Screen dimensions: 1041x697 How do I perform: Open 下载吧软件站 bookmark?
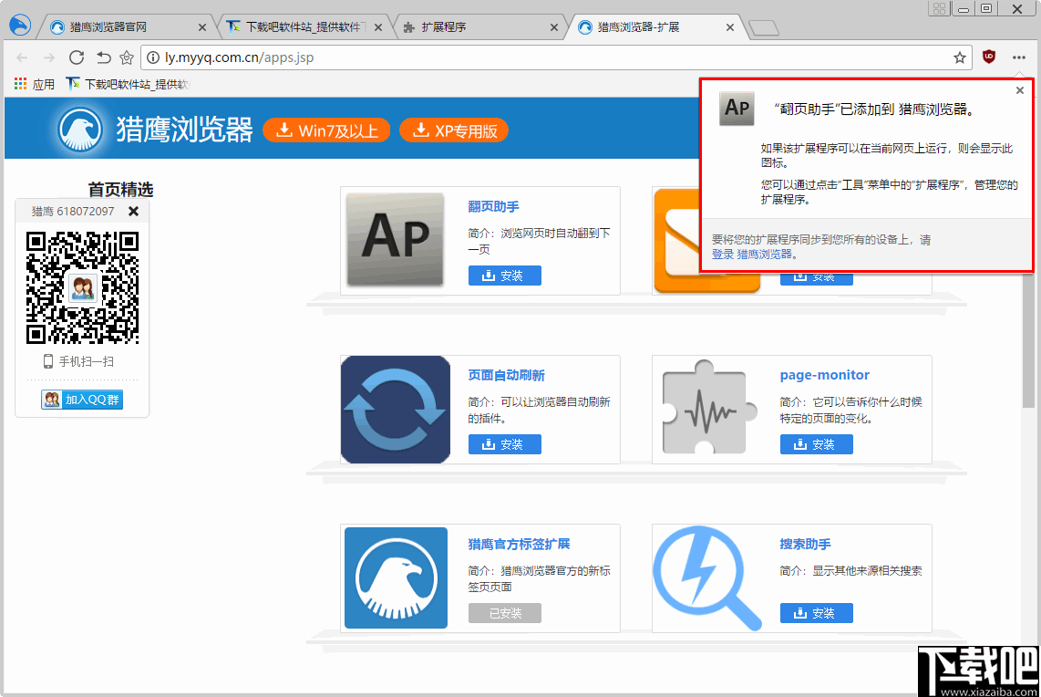tap(128, 84)
